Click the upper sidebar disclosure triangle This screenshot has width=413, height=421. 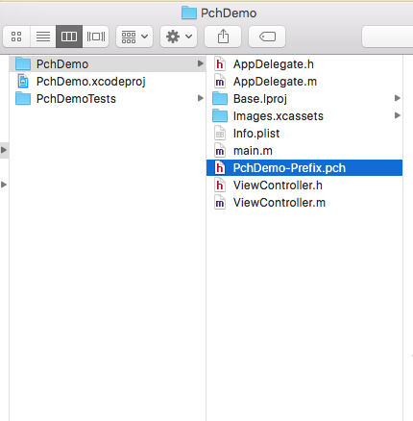[x=4, y=150]
